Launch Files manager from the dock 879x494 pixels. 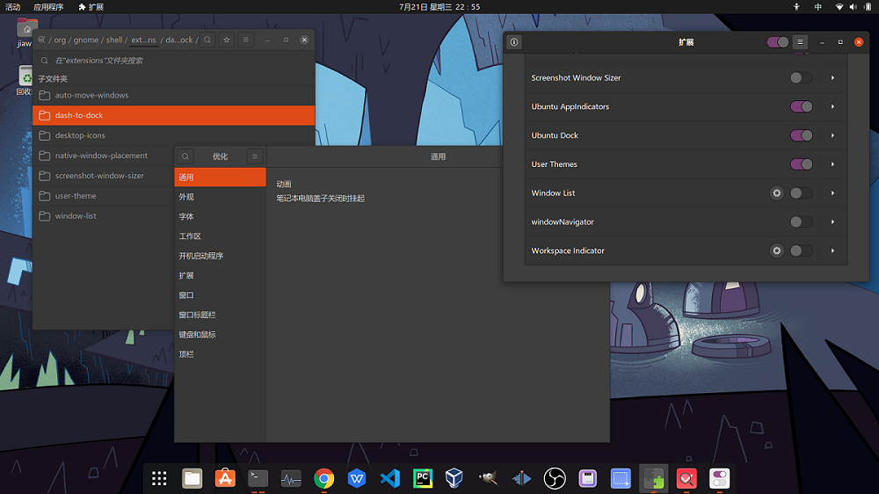tap(193, 478)
